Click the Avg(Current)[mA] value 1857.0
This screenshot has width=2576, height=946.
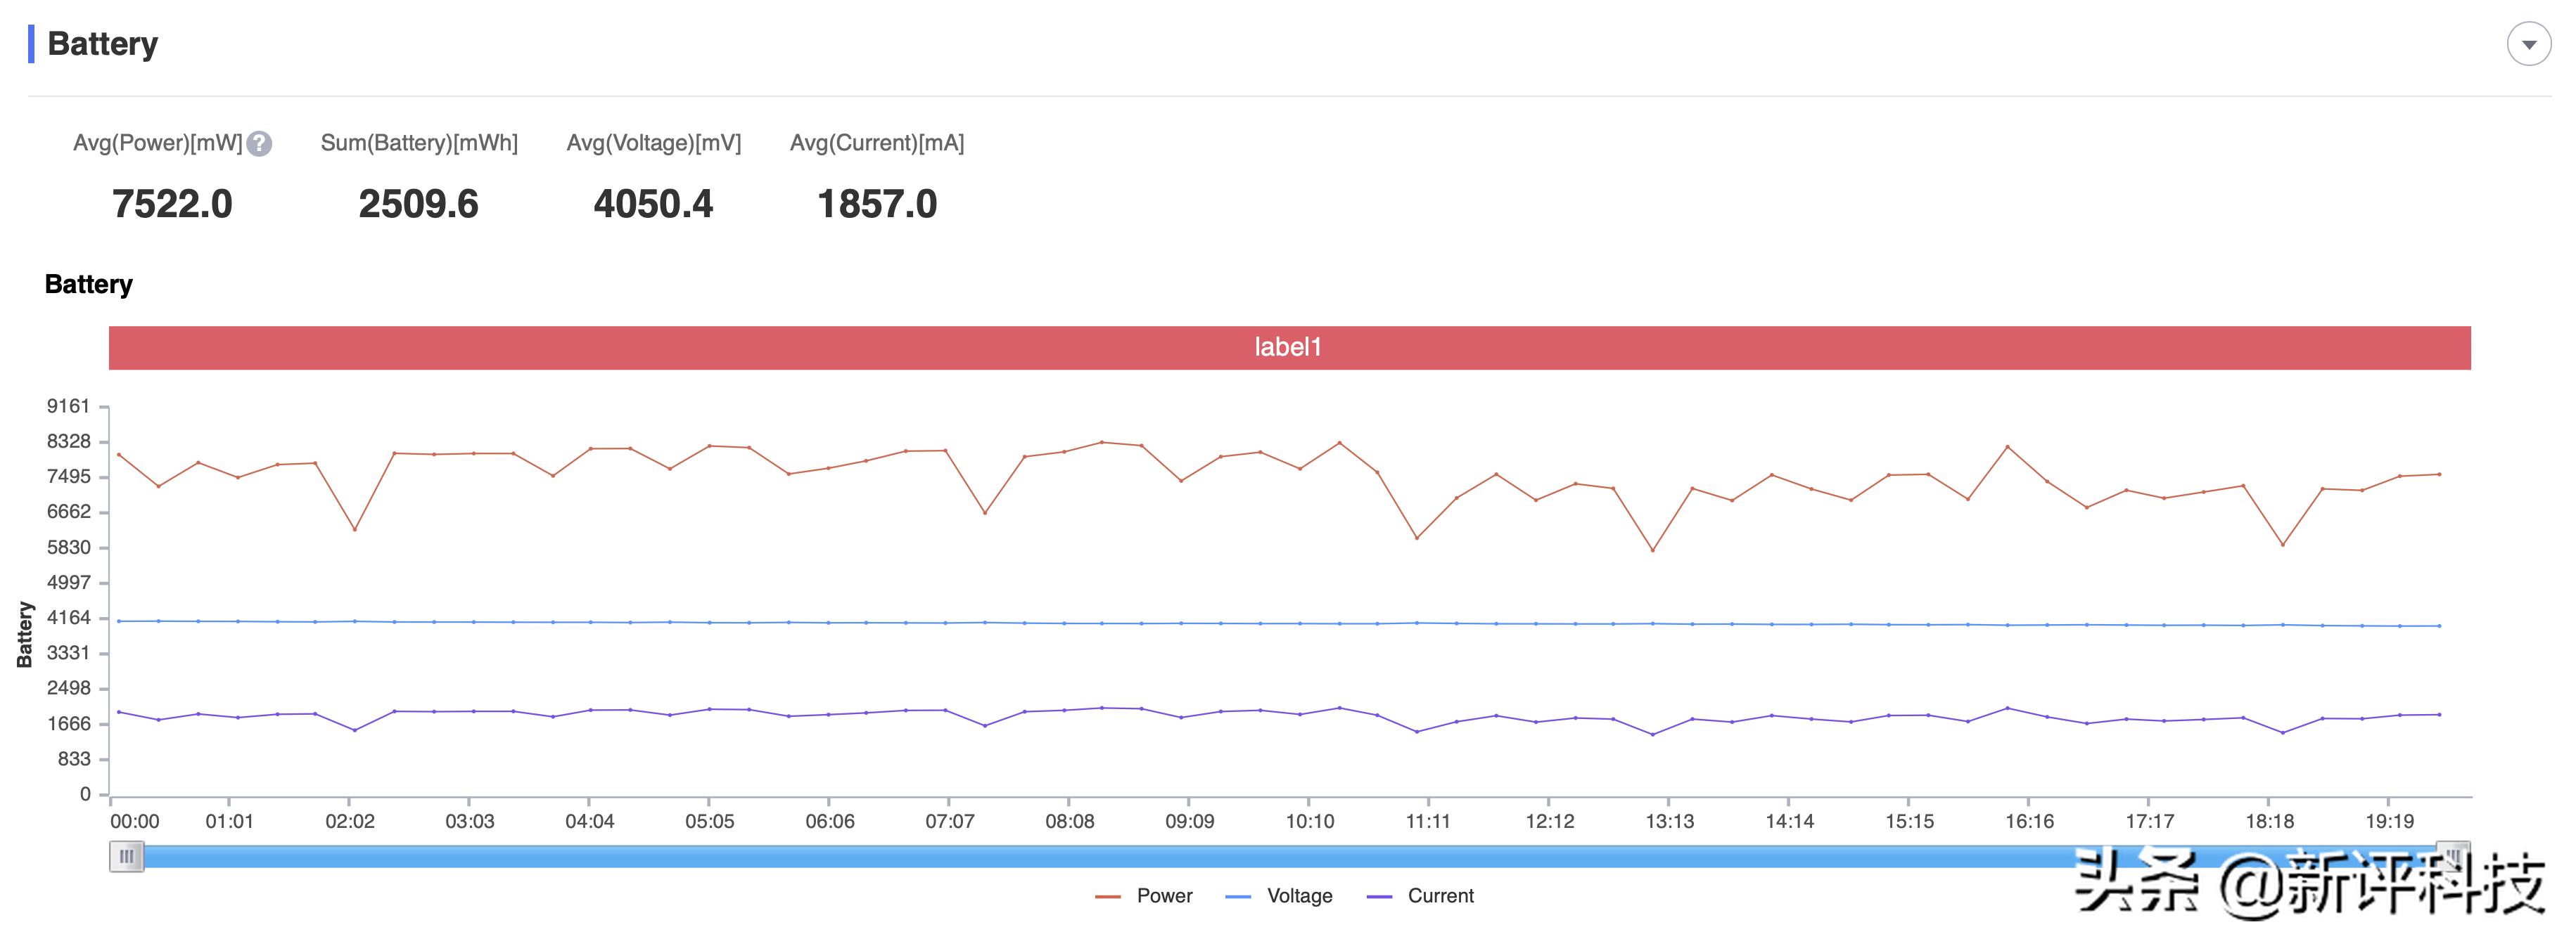click(877, 204)
